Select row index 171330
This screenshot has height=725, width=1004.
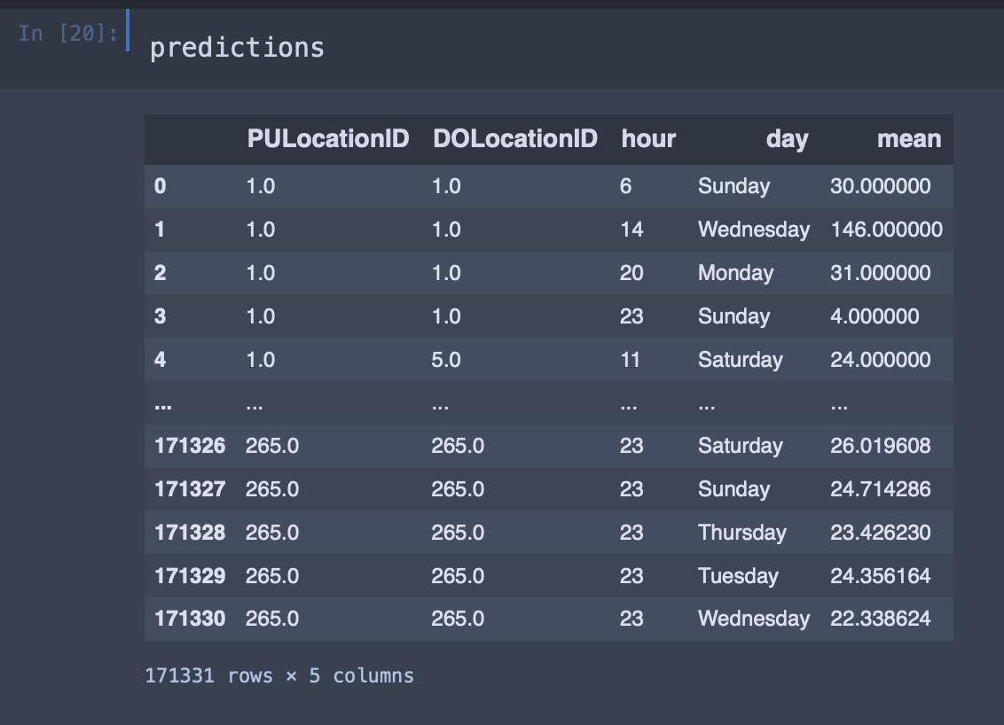pyautogui.click(x=190, y=619)
